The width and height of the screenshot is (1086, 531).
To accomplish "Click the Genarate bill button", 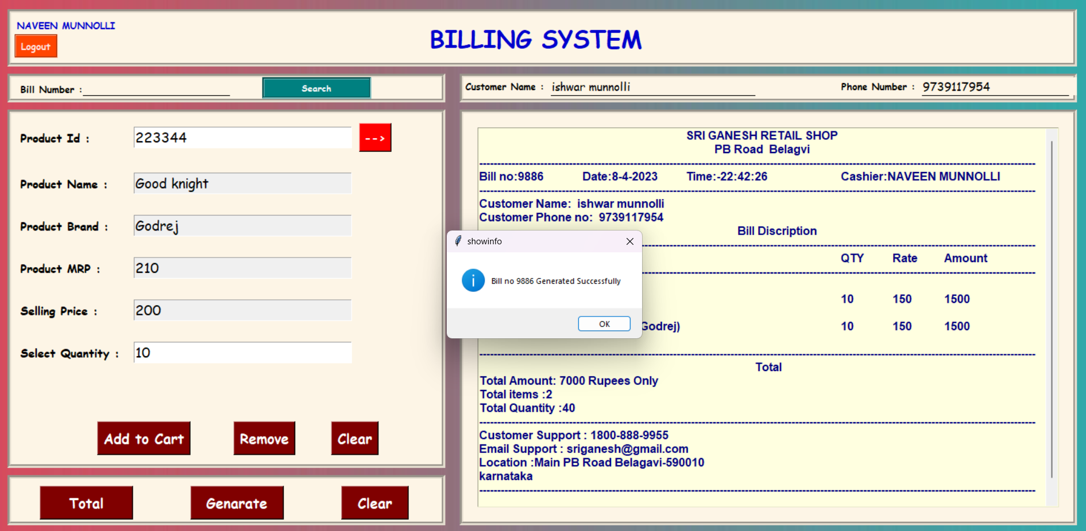I will [237, 503].
